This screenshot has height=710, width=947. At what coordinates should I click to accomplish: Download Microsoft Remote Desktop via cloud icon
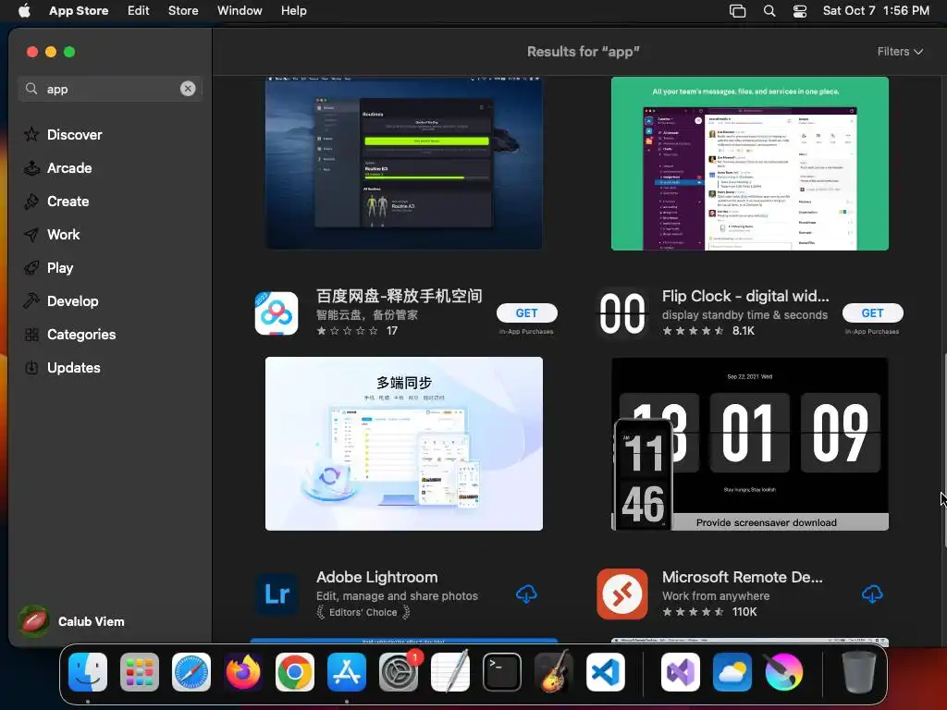[872, 594]
